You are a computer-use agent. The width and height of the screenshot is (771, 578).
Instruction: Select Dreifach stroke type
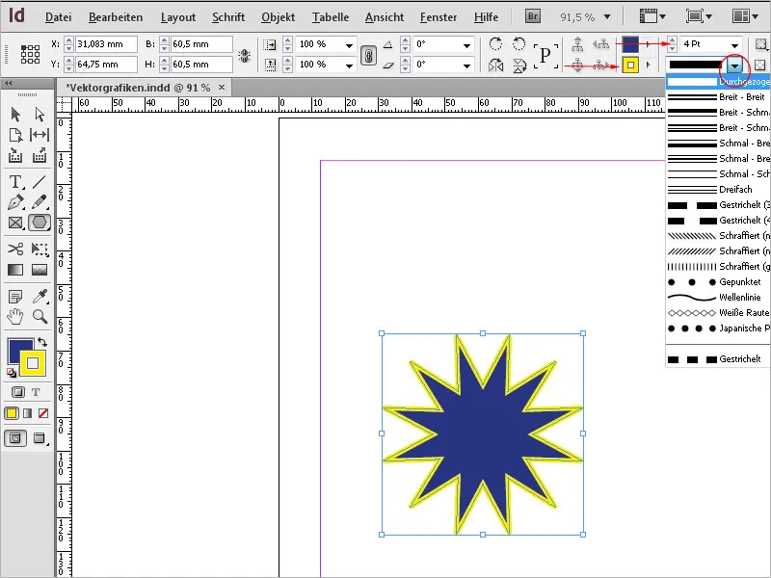pyautogui.click(x=718, y=190)
